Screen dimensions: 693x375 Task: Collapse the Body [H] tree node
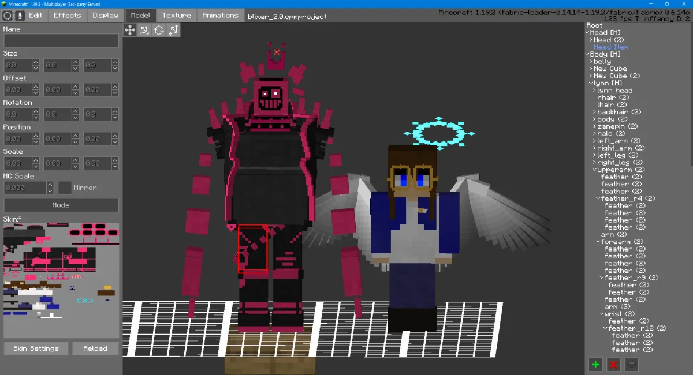(587, 54)
